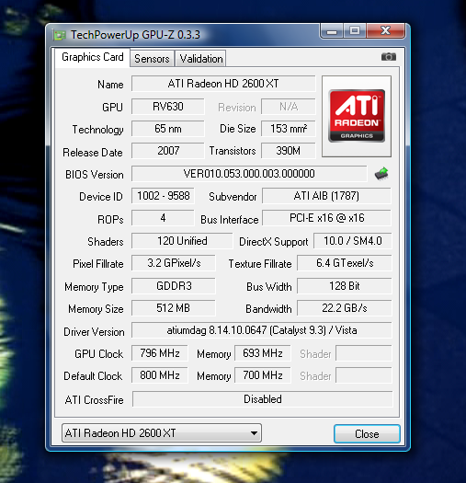Minimize the GPU-Z window
466x483 pixels.
[332, 30]
